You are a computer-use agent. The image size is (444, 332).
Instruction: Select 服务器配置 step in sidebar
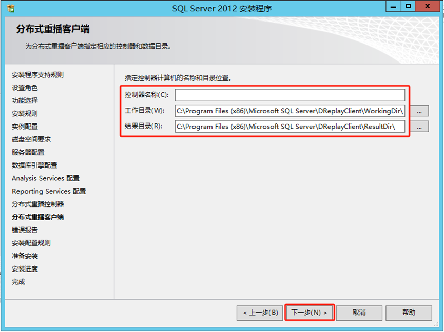[x=28, y=152]
